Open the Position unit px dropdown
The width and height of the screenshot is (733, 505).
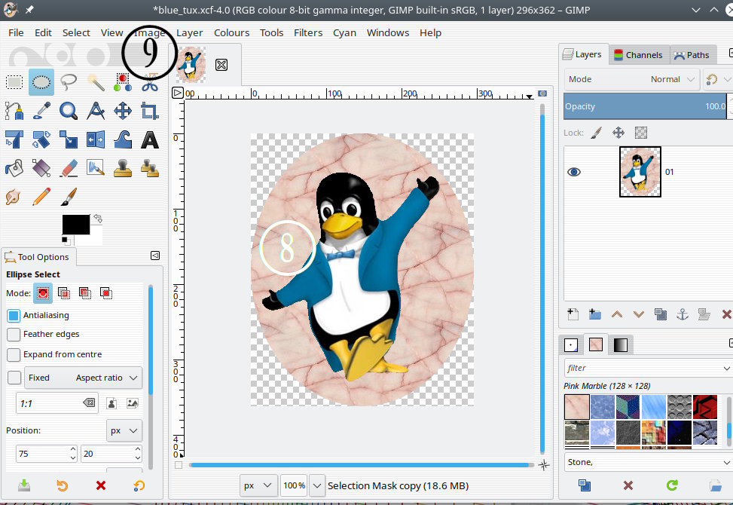coord(124,430)
